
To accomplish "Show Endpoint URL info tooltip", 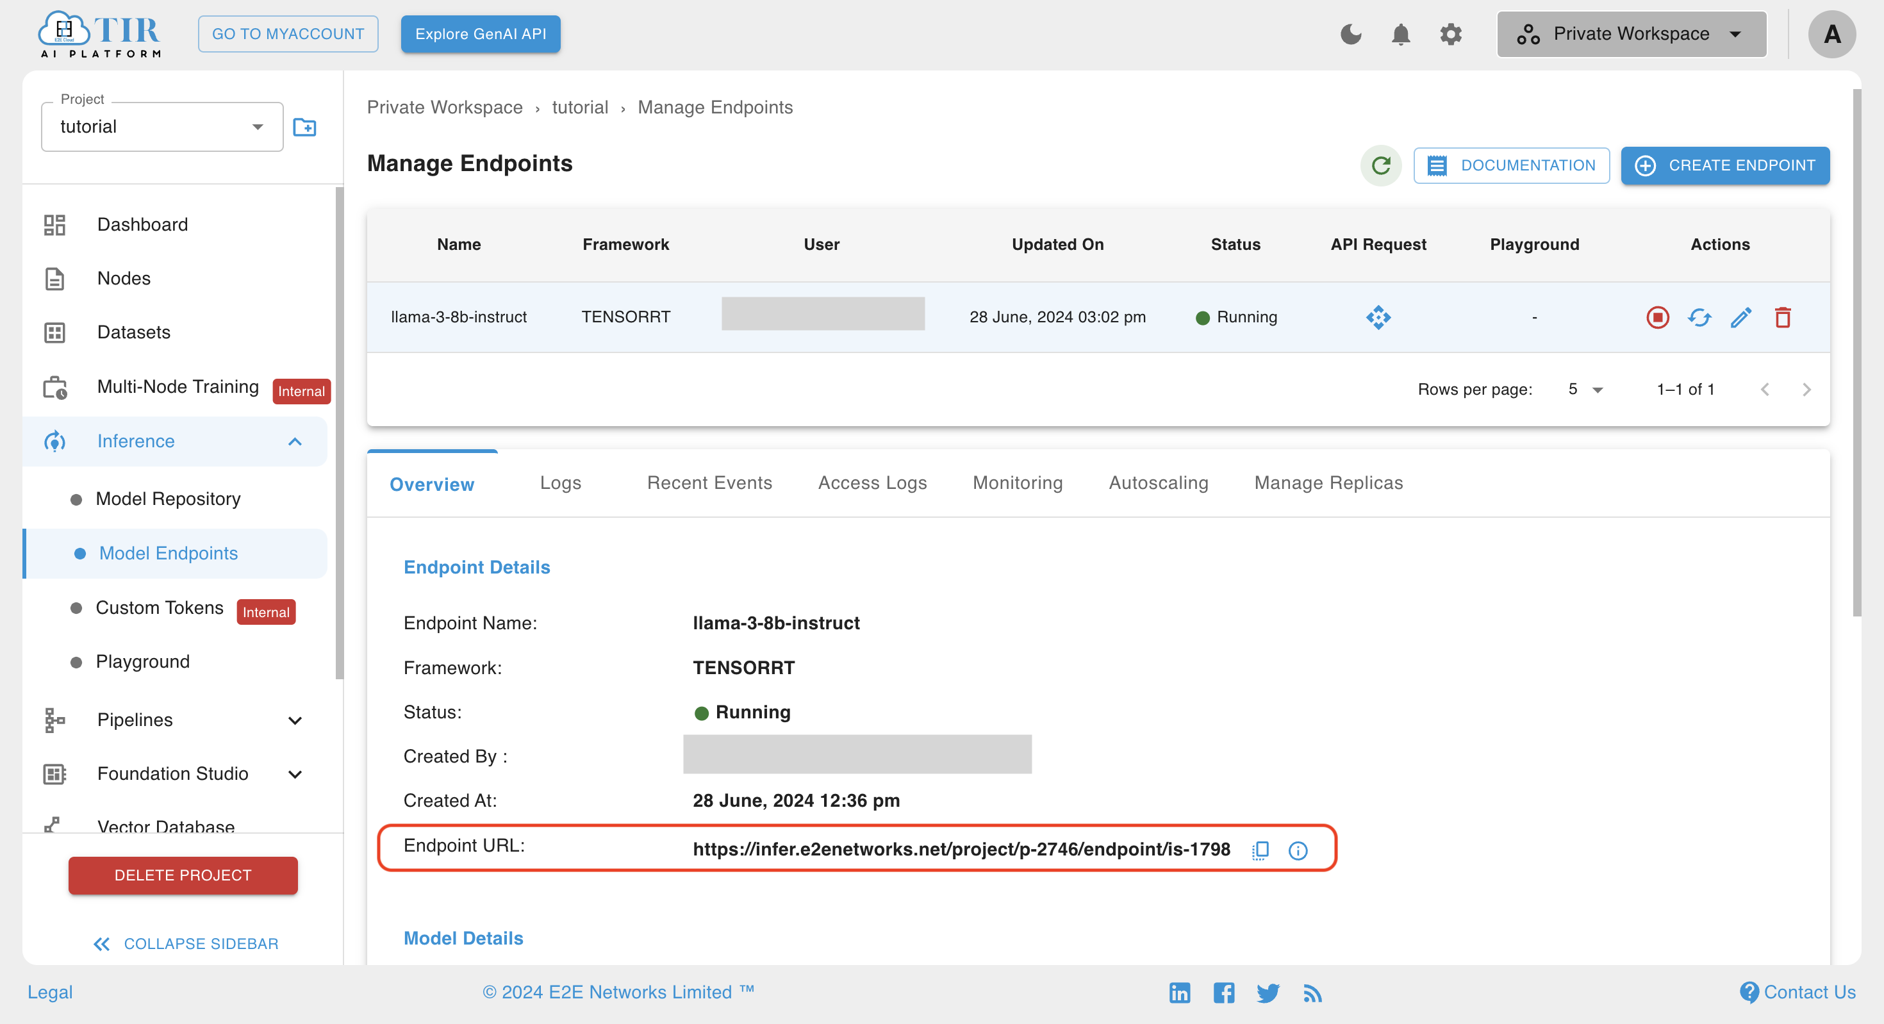I will [1298, 850].
